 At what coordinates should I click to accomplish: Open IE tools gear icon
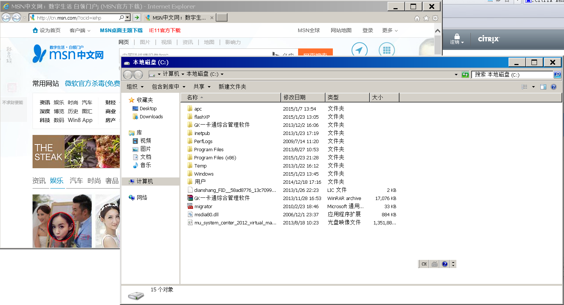(435, 18)
